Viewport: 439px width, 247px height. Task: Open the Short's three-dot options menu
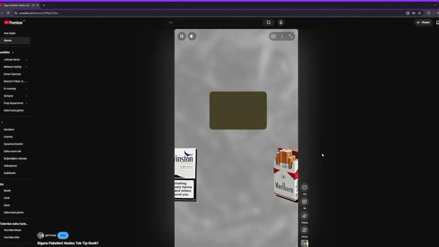pos(282,36)
